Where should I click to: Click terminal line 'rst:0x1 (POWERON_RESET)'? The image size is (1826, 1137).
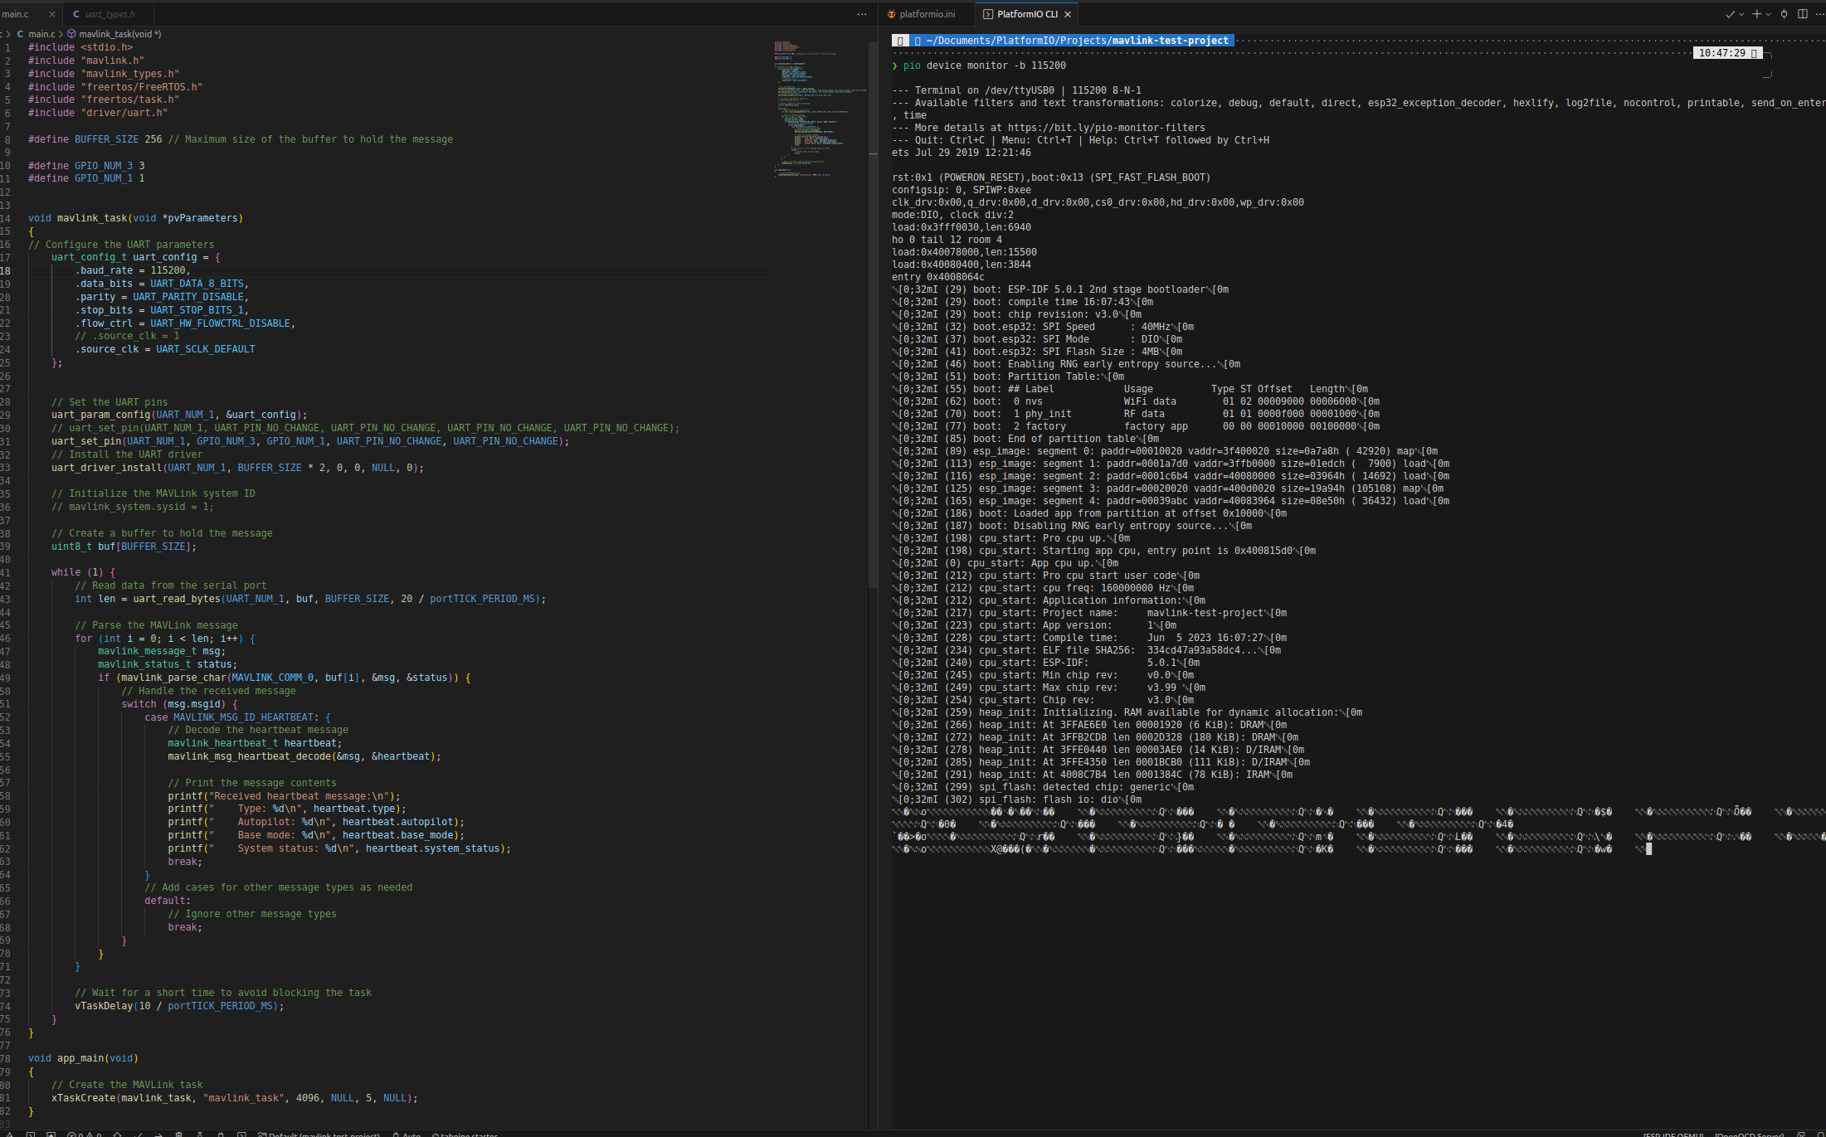pos(1051,177)
